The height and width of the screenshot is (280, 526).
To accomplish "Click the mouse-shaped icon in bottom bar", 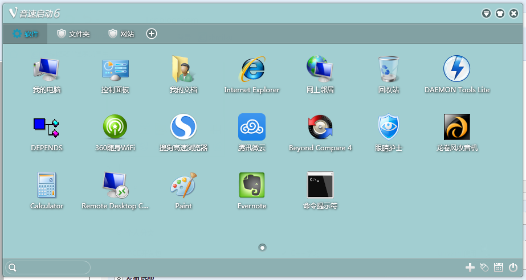I will coord(484,267).
